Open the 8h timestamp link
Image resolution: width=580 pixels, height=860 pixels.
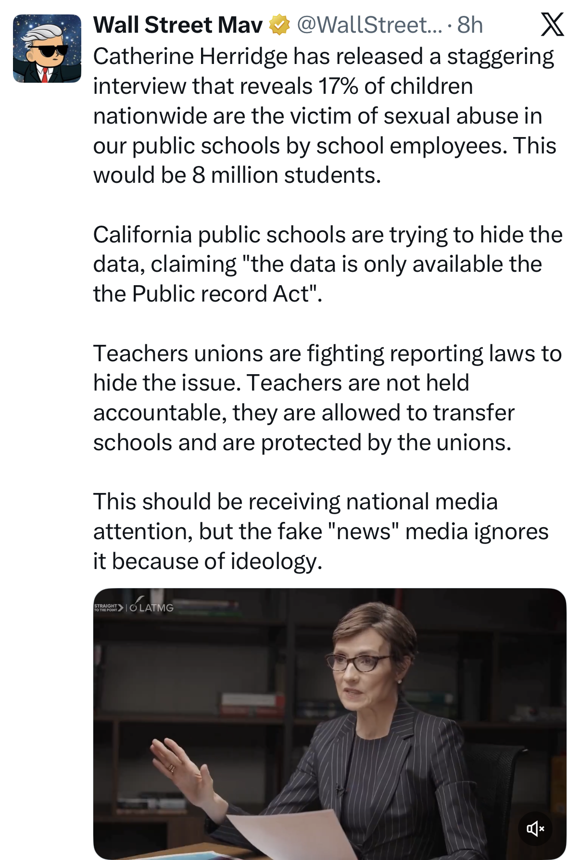click(x=470, y=25)
